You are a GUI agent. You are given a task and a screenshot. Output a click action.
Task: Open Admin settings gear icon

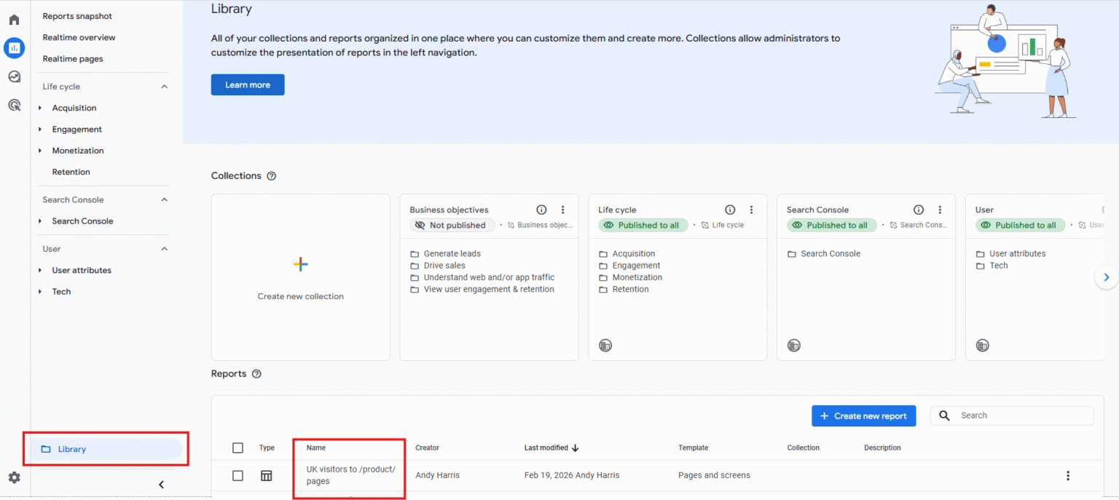pos(14,477)
